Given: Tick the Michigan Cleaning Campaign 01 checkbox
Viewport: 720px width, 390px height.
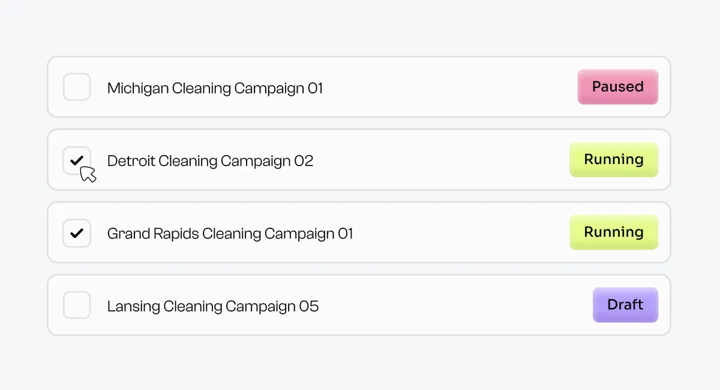Looking at the screenshot, I should click(77, 87).
